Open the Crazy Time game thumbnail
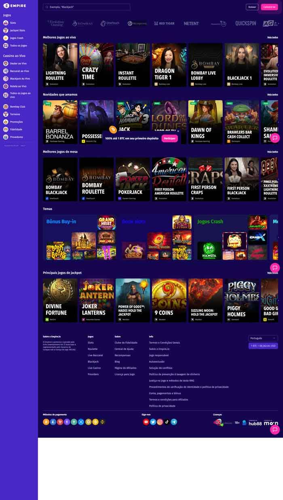 coord(97,65)
